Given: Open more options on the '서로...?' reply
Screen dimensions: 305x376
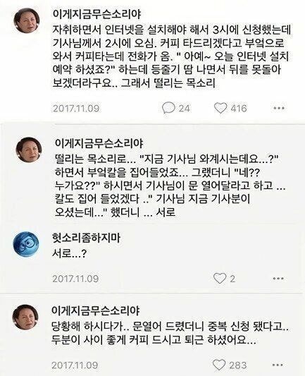Looking at the screenshot, I should pos(278,279).
